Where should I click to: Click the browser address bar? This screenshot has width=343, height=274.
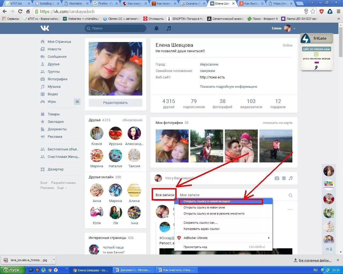[171, 12]
